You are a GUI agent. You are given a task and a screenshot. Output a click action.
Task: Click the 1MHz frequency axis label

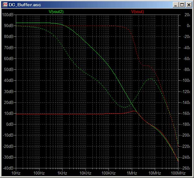pos(132,173)
